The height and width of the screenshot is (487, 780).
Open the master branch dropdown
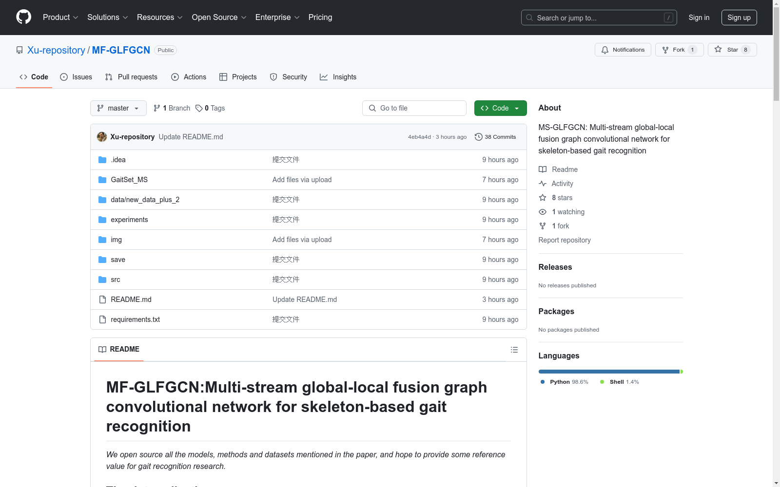pyautogui.click(x=118, y=108)
